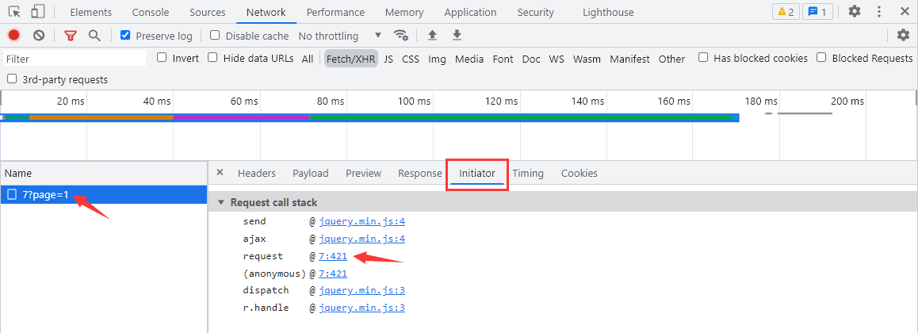This screenshot has height=333, width=918.
Task: Toggle the red filter funnel icon
Action: 71,36
